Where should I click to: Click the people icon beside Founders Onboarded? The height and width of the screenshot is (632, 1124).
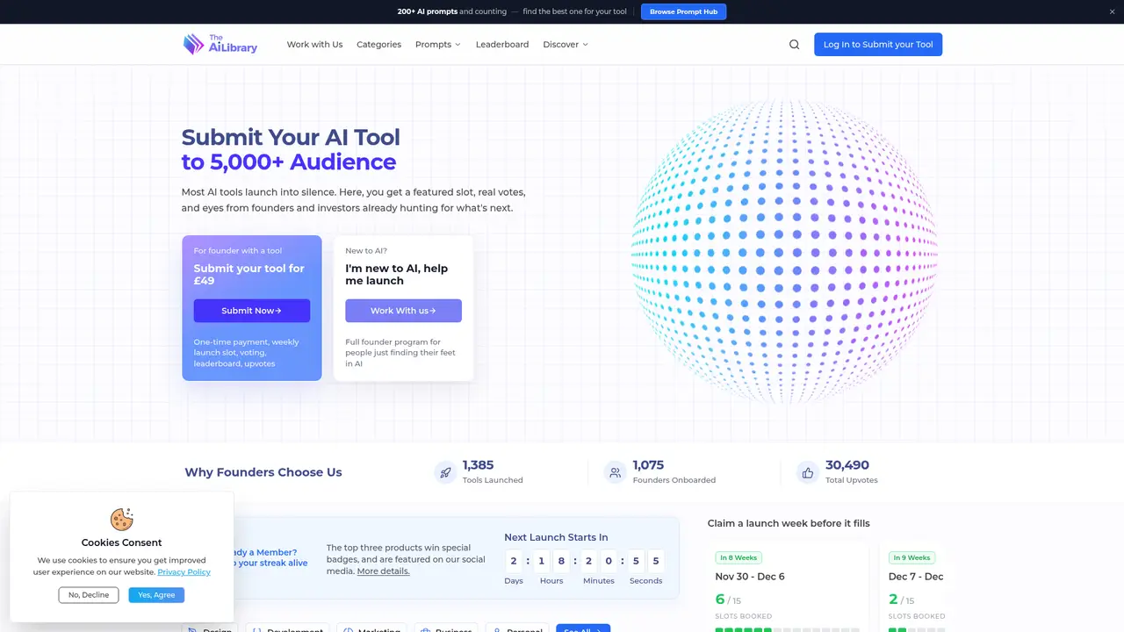[x=615, y=472]
